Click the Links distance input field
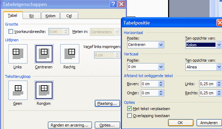Viewport: 222px width, 129px height. click(x=208, y=84)
